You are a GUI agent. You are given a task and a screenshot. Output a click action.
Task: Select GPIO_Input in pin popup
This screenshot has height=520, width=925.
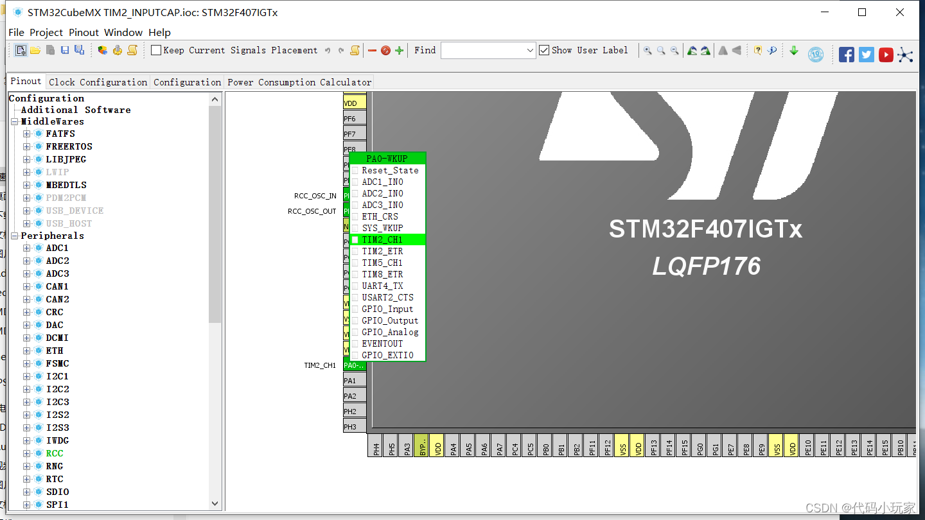387,309
